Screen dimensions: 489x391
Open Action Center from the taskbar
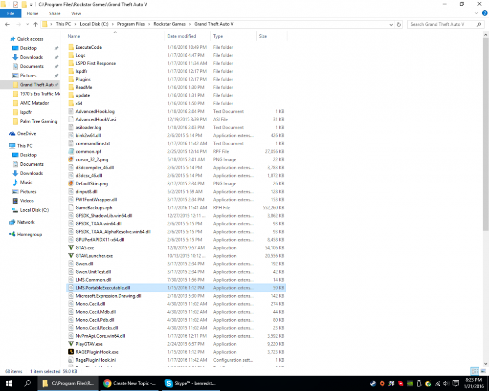pos(455,383)
